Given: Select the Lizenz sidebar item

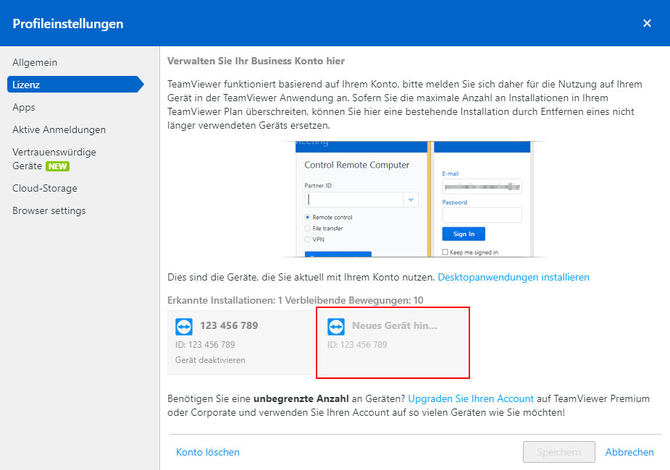Looking at the screenshot, I should coord(75,85).
